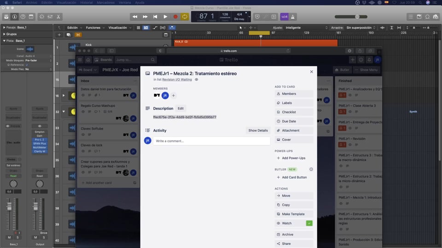This screenshot has height=248, width=442.
Task: Open the Historial menu
Action: point(86,3)
